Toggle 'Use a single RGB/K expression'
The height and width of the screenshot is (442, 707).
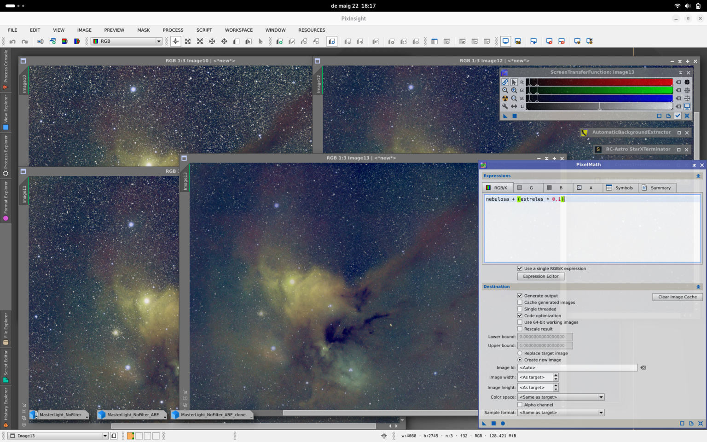point(520,268)
